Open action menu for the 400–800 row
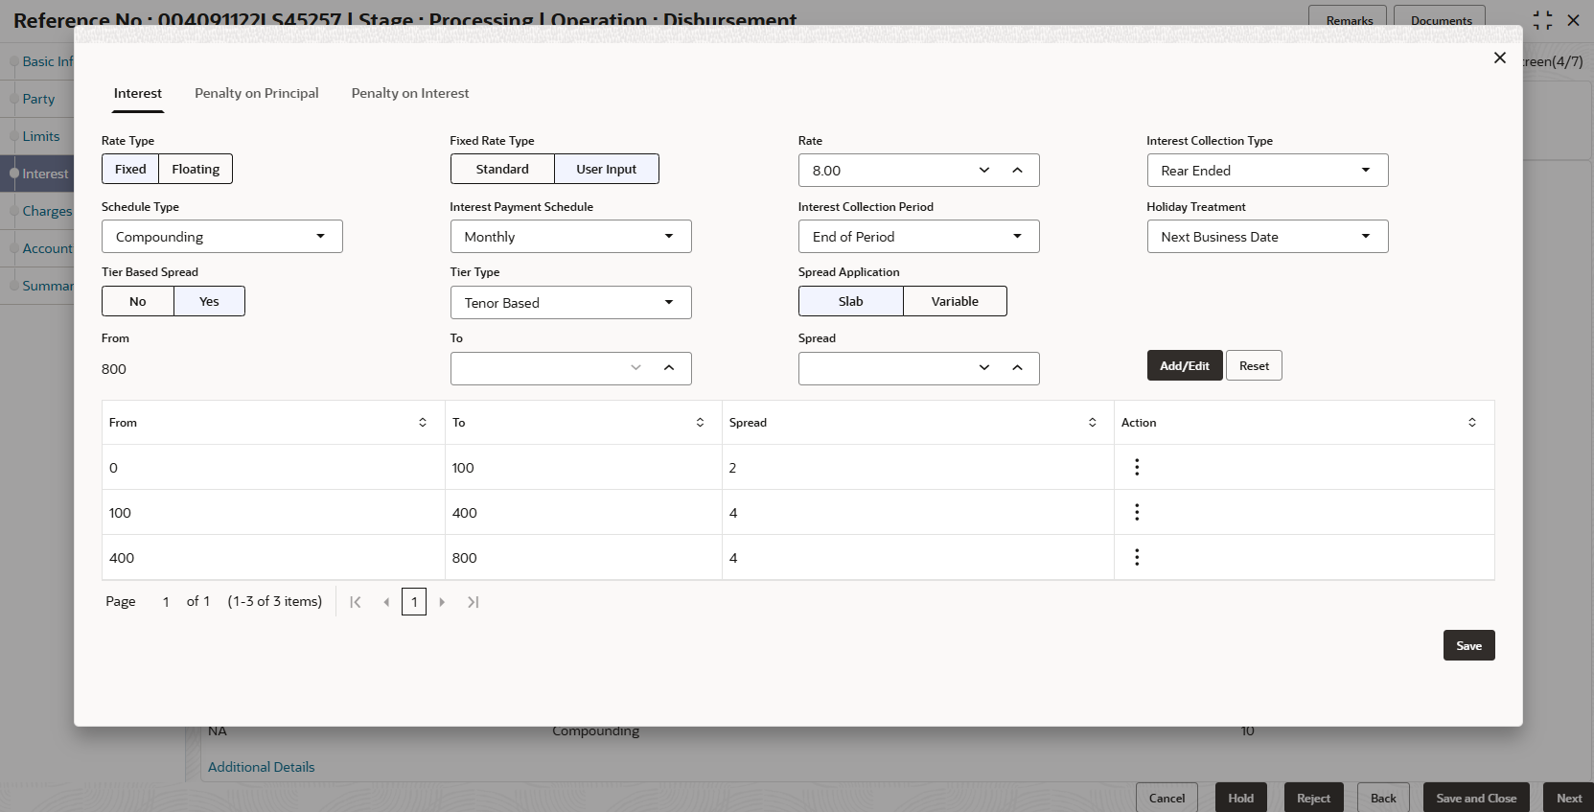 point(1137,557)
